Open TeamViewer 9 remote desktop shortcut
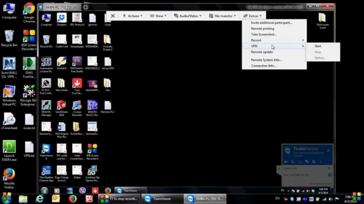This screenshot has height=204, width=364. (x=46, y=152)
